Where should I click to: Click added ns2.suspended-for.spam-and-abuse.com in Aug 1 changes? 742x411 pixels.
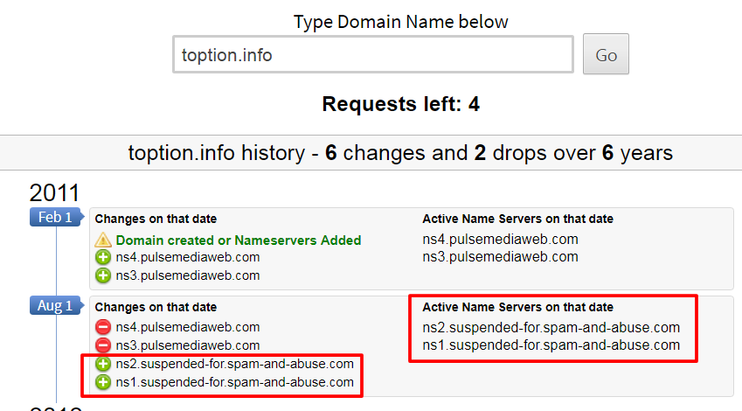234,364
